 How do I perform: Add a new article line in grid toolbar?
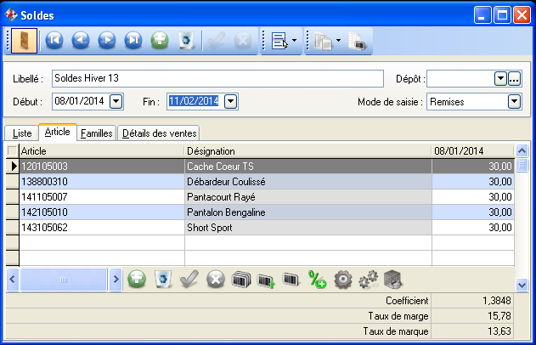coord(137,278)
